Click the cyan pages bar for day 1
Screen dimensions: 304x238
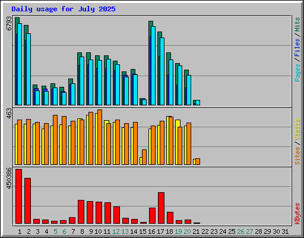coord(20,64)
